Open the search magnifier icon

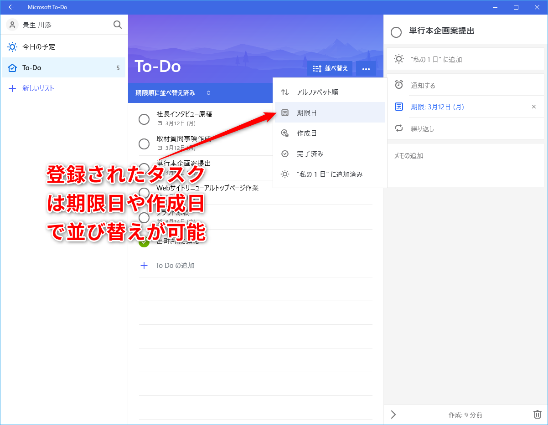[118, 25]
